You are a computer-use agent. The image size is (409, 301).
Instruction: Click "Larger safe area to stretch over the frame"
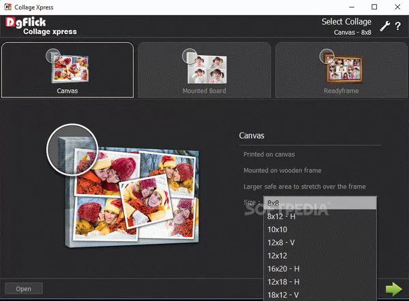click(305, 187)
